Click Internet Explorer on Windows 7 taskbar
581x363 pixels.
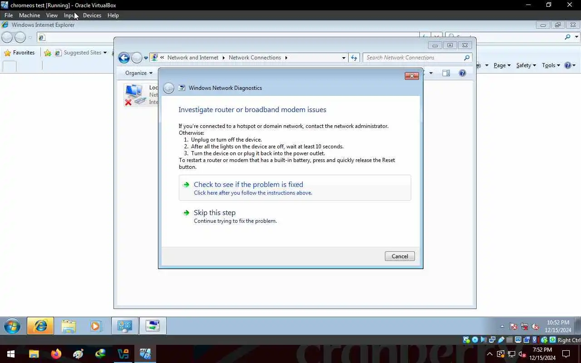pyautogui.click(x=40, y=326)
